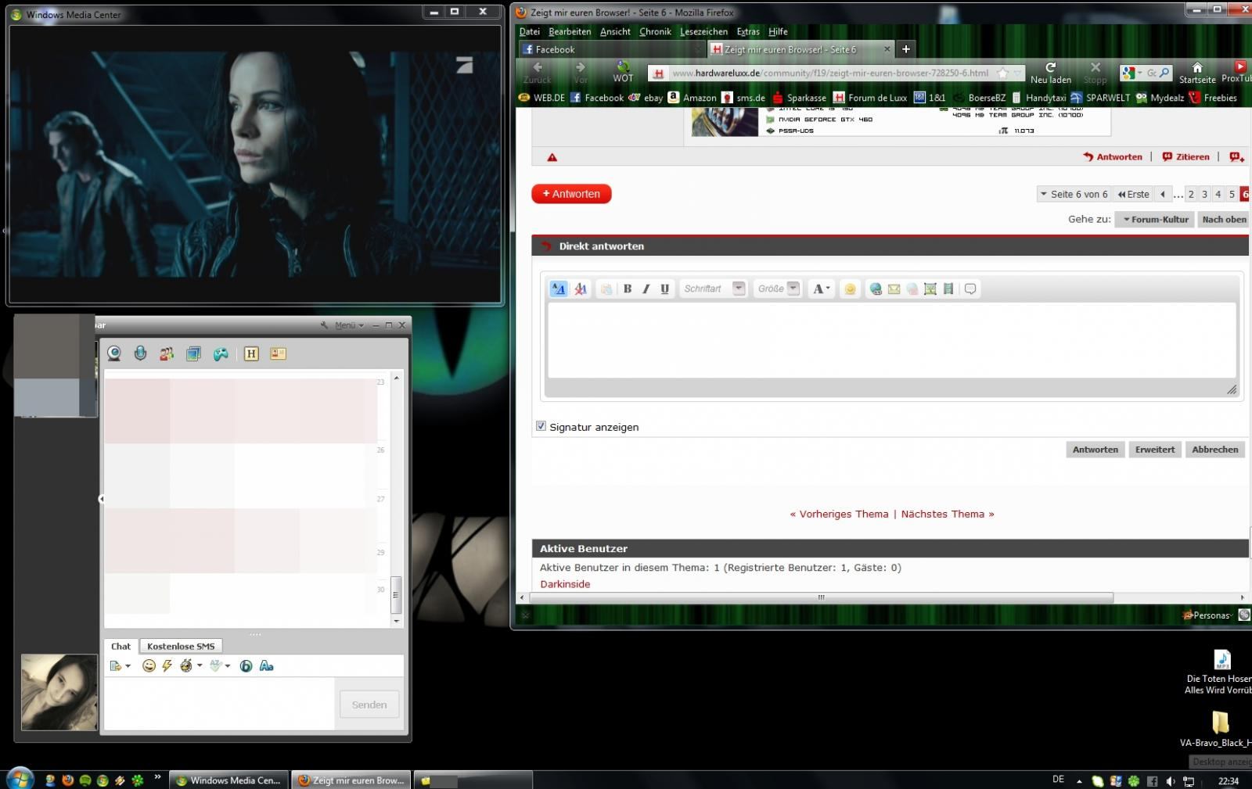Go to page 3 of the thread

click(1204, 194)
